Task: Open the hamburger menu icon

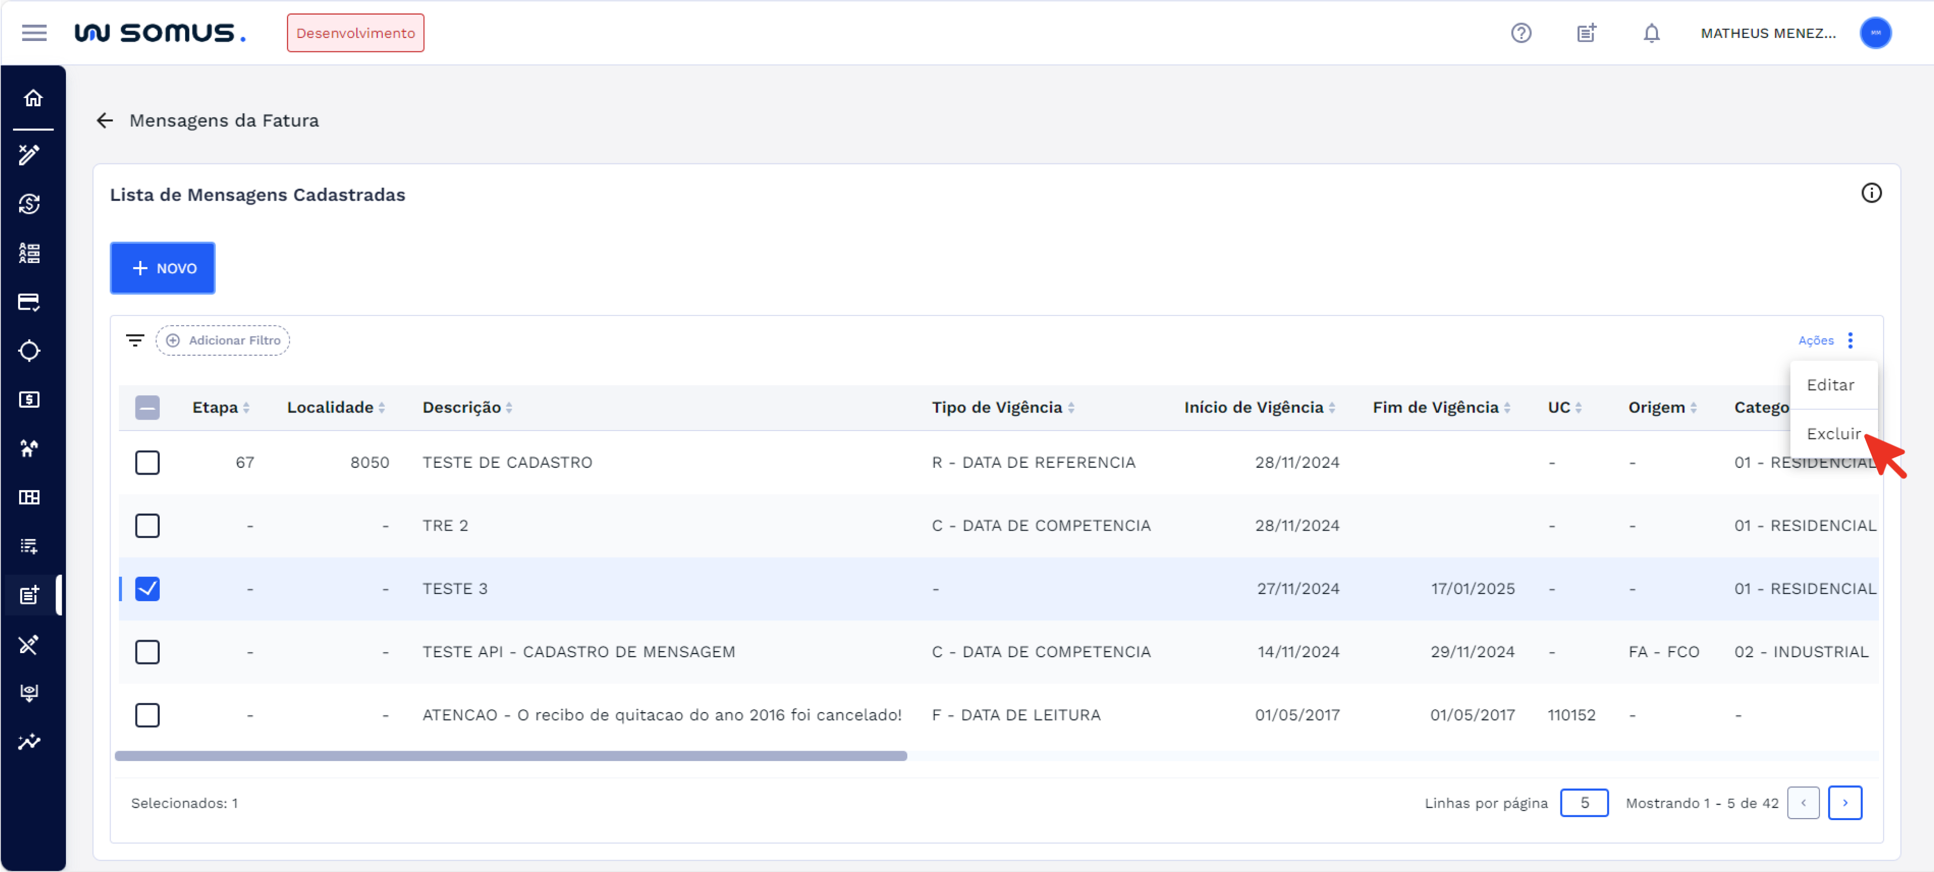Action: pyautogui.click(x=34, y=33)
